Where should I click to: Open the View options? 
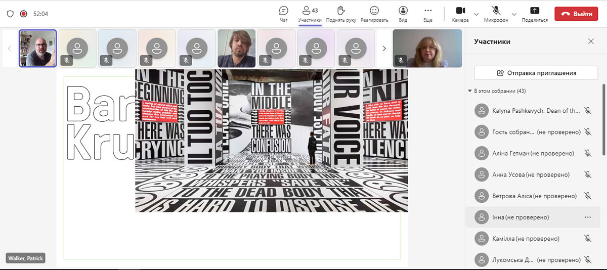click(x=403, y=14)
